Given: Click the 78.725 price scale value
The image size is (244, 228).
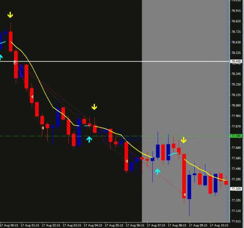Looking at the screenshot, I should (236, 32).
